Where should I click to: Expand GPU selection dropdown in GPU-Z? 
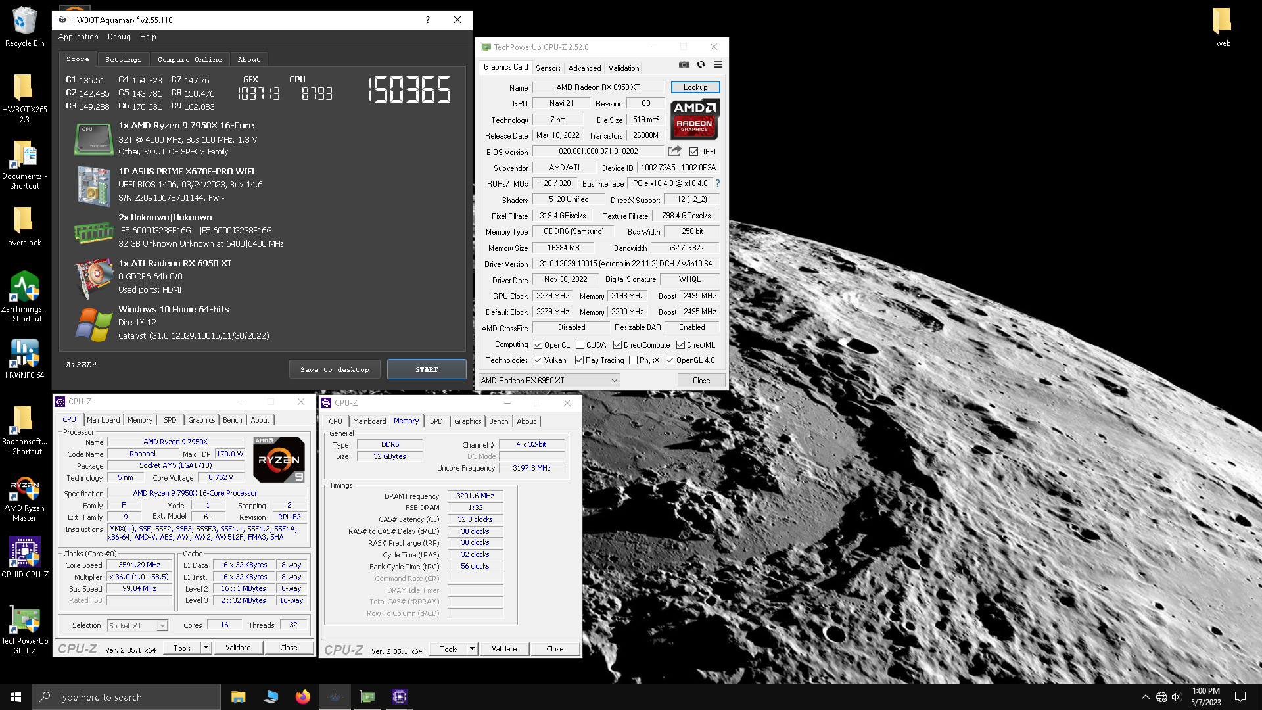point(549,381)
